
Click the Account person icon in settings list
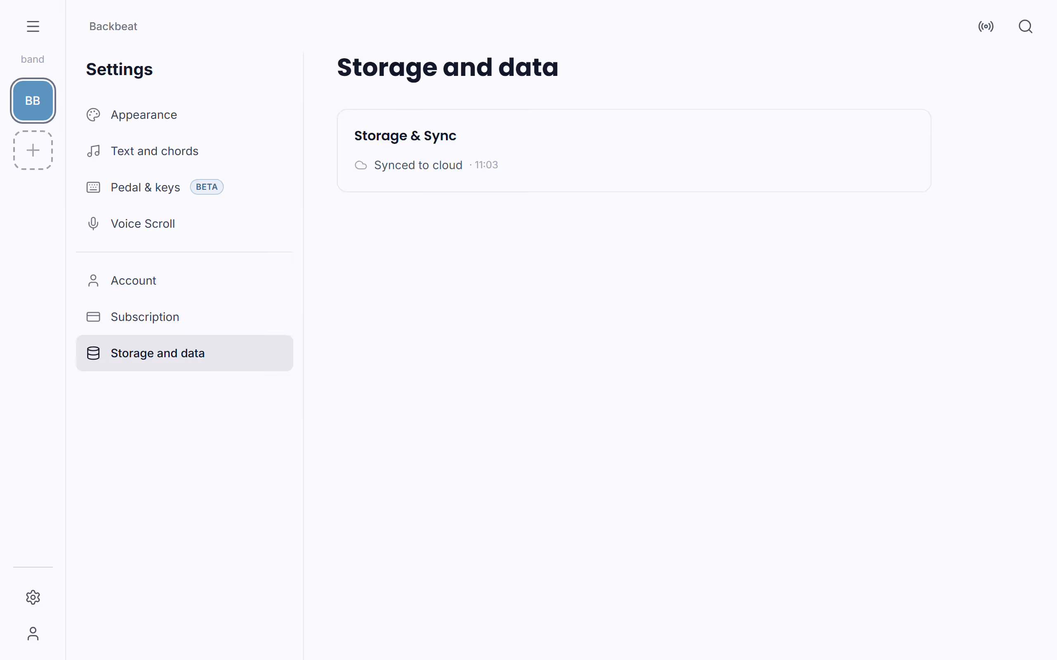(x=93, y=280)
